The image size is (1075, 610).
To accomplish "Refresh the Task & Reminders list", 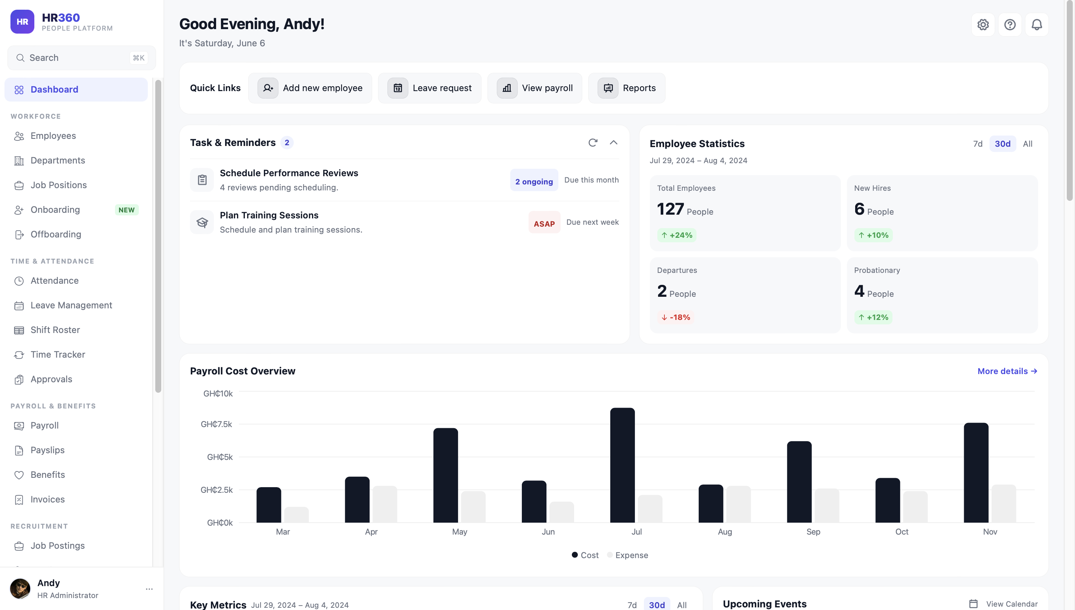I will pyautogui.click(x=593, y=143).
